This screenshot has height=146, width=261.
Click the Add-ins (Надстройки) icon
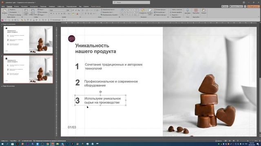196,10
